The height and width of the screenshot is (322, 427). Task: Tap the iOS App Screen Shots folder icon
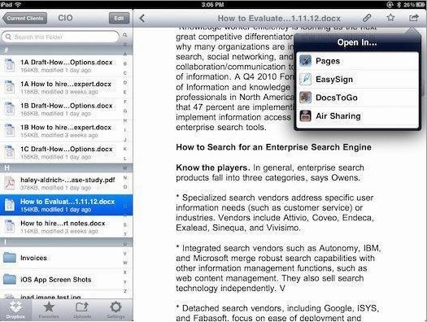click(x=10, y=279)
